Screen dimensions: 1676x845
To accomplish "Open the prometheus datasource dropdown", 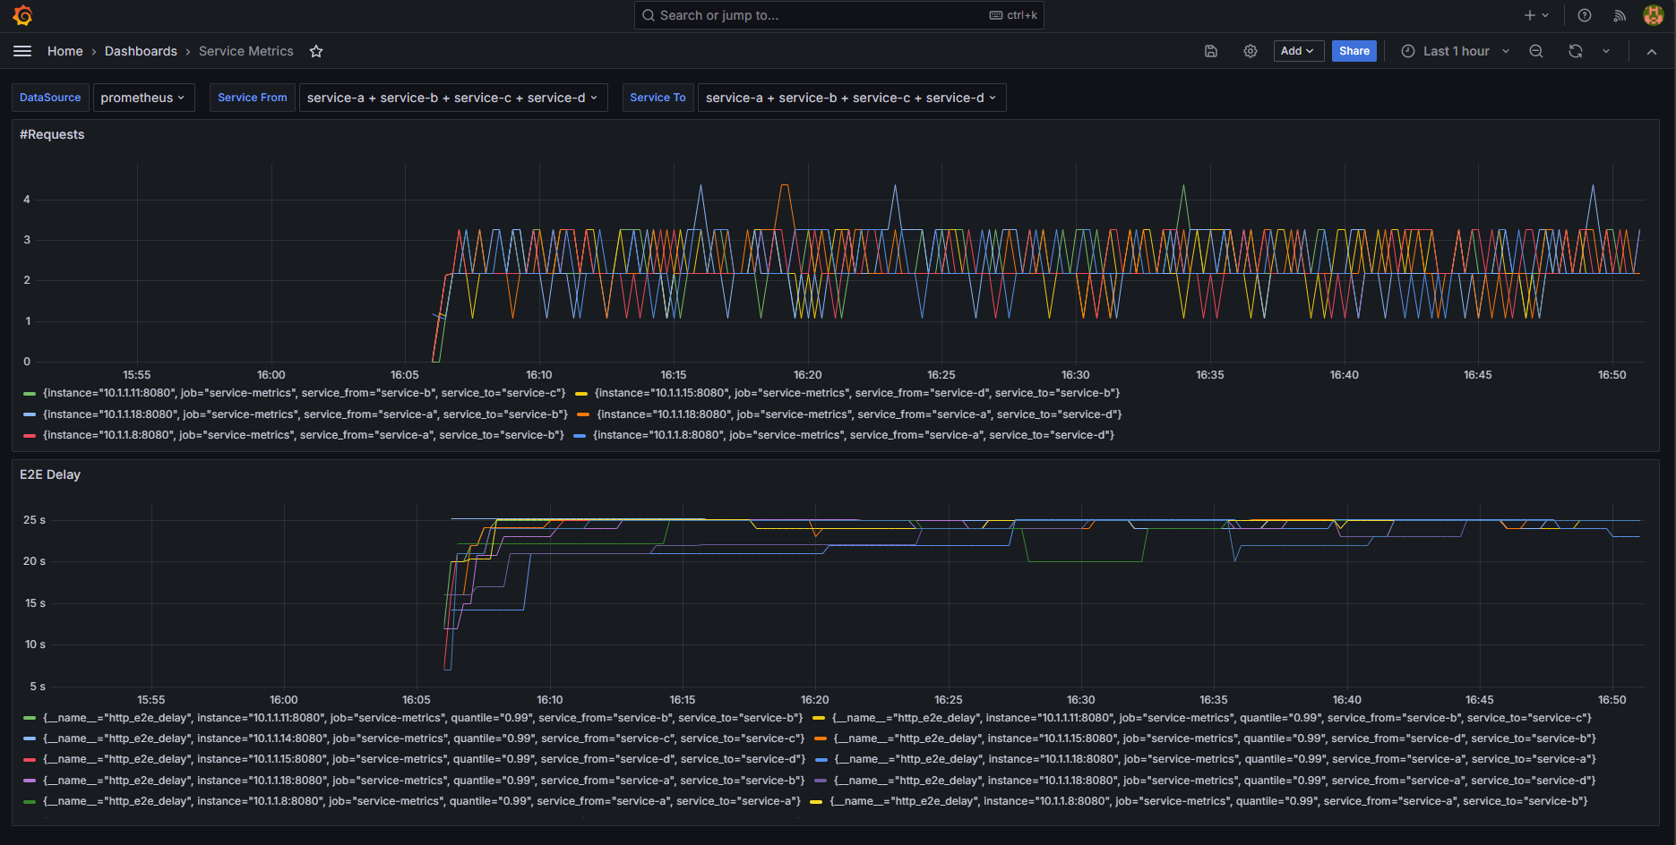I will click(143, 98).
